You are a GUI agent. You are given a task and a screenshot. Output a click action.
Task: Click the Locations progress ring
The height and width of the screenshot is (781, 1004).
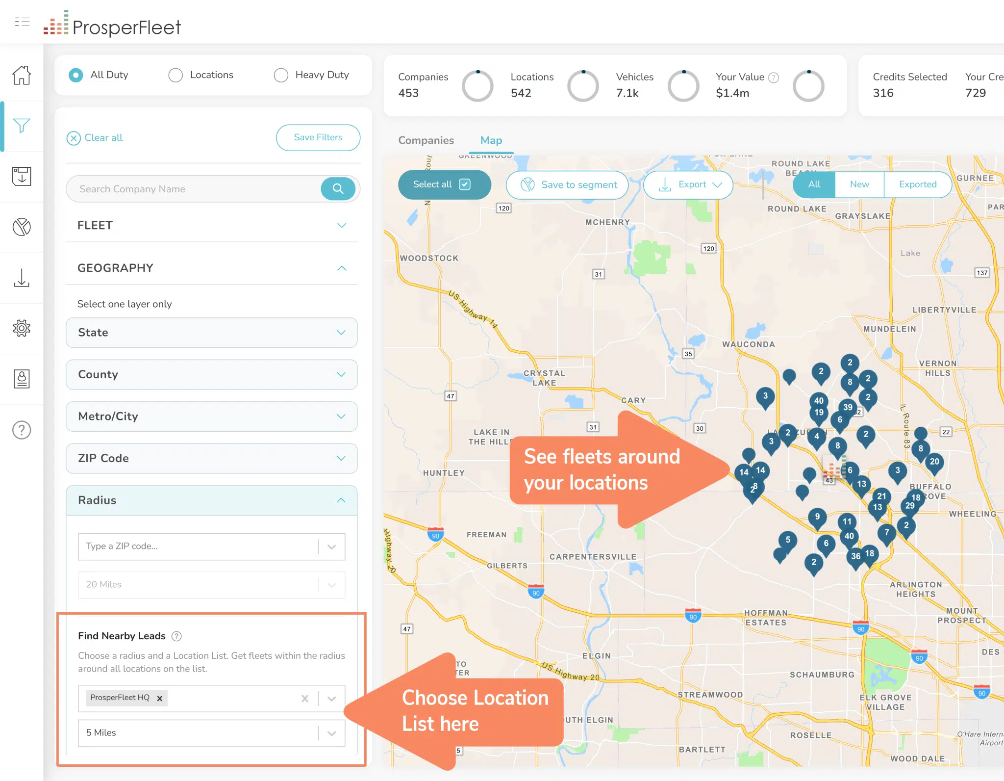click(583, 86)
